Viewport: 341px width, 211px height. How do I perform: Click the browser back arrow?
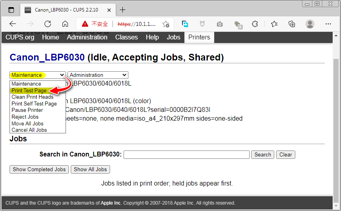(x=13, y=24)
